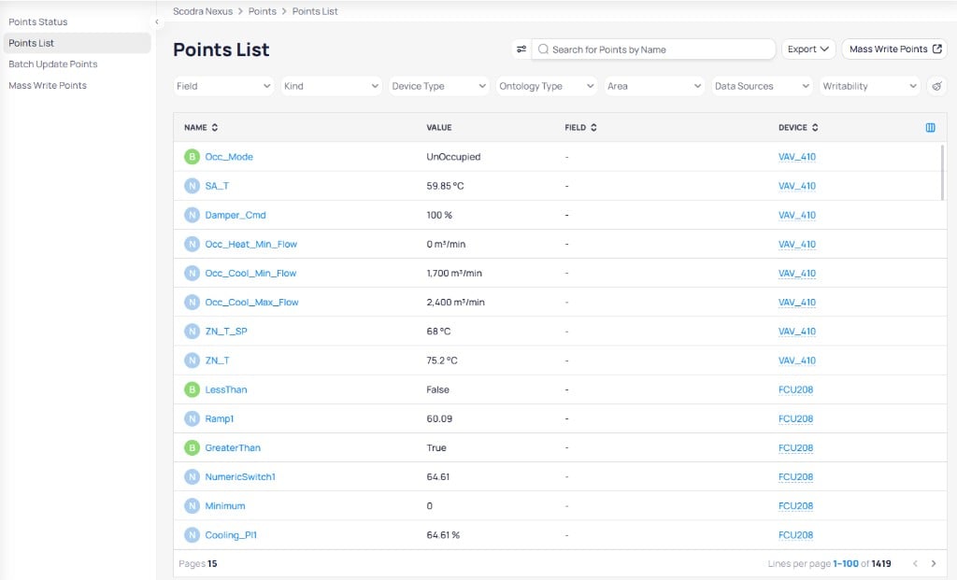
Task: Open the NumericSwitch1 point link
Action: (x=240, y=477)
